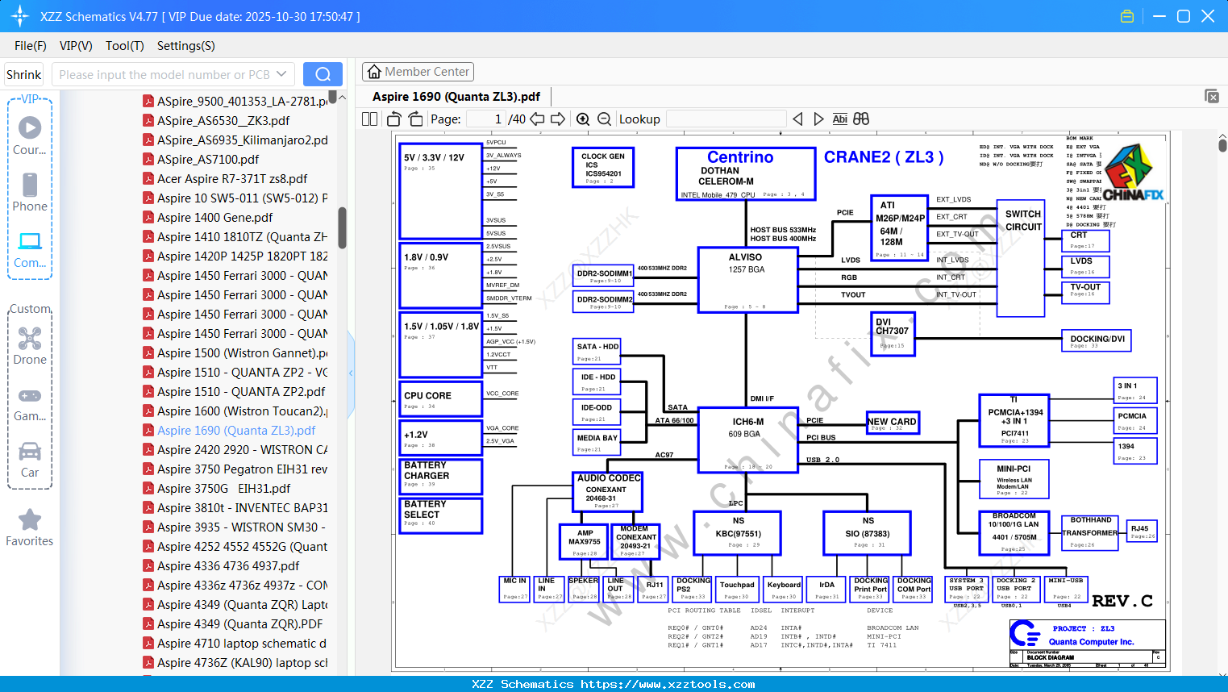Find previous lookup result
This screenshot has width=1228, height=692.
pyautogui.click(x=797, y=119)
